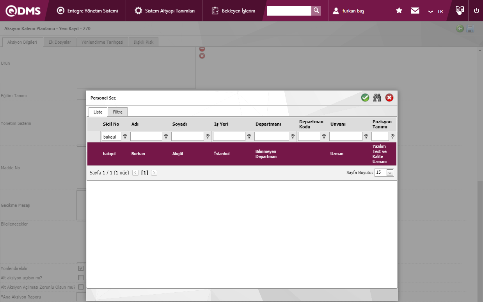The image size is (483, 302).
Task: Expand the Sayfa Boyutu dropdown
Action: click(x=390, y=173)
